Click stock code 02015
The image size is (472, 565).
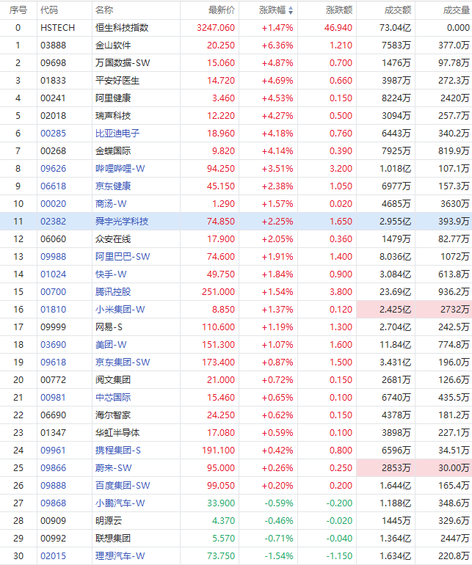[53, 556]
